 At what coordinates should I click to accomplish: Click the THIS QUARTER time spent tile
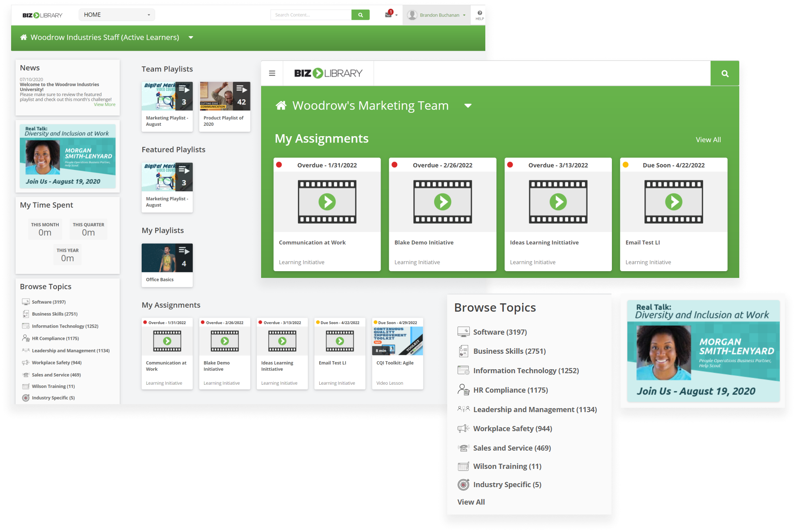(x=88, y=229)
